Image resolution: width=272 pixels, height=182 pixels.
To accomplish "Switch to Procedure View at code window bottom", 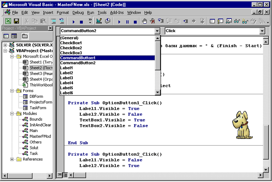I will (x=60, y=175).
